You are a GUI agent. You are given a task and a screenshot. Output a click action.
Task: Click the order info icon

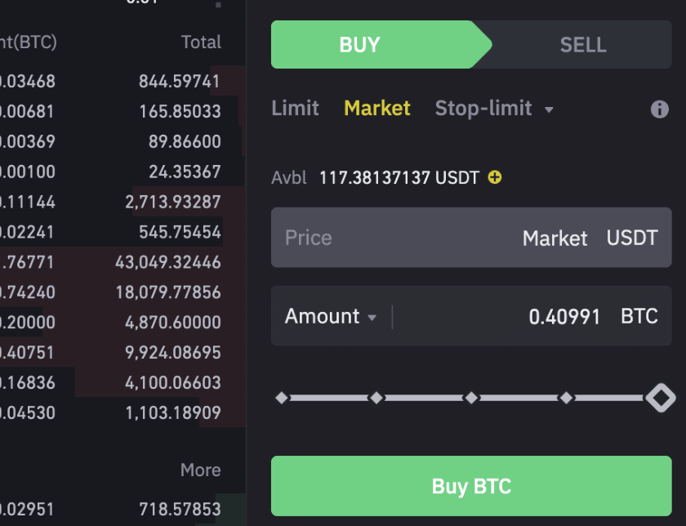click(660, 109)
